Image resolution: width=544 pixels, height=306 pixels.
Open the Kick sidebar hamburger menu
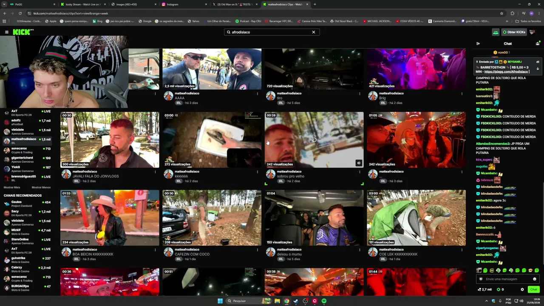pos(7,32)
